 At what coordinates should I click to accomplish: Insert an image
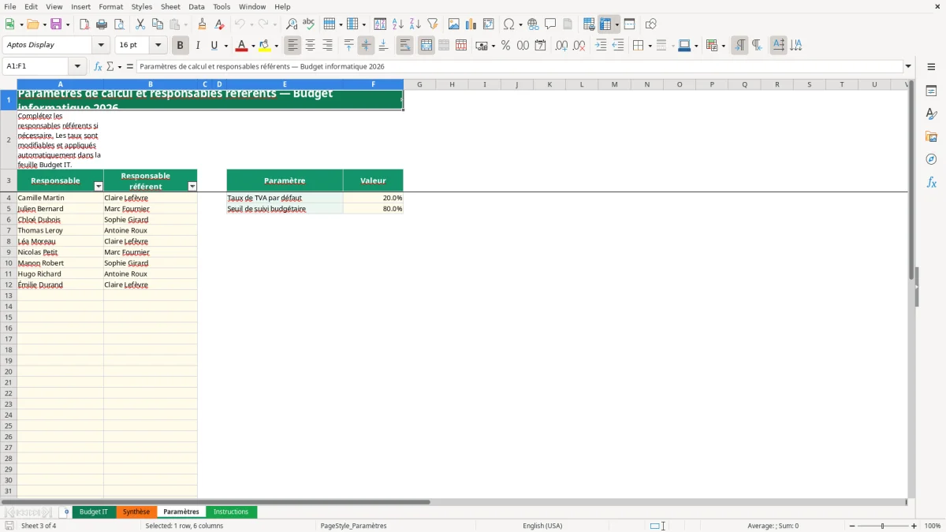pyautogui.click(x=454, y=24)
